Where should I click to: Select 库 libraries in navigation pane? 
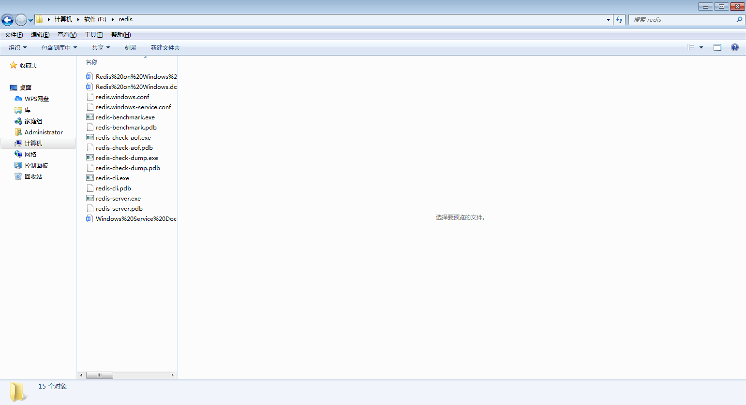23,110
